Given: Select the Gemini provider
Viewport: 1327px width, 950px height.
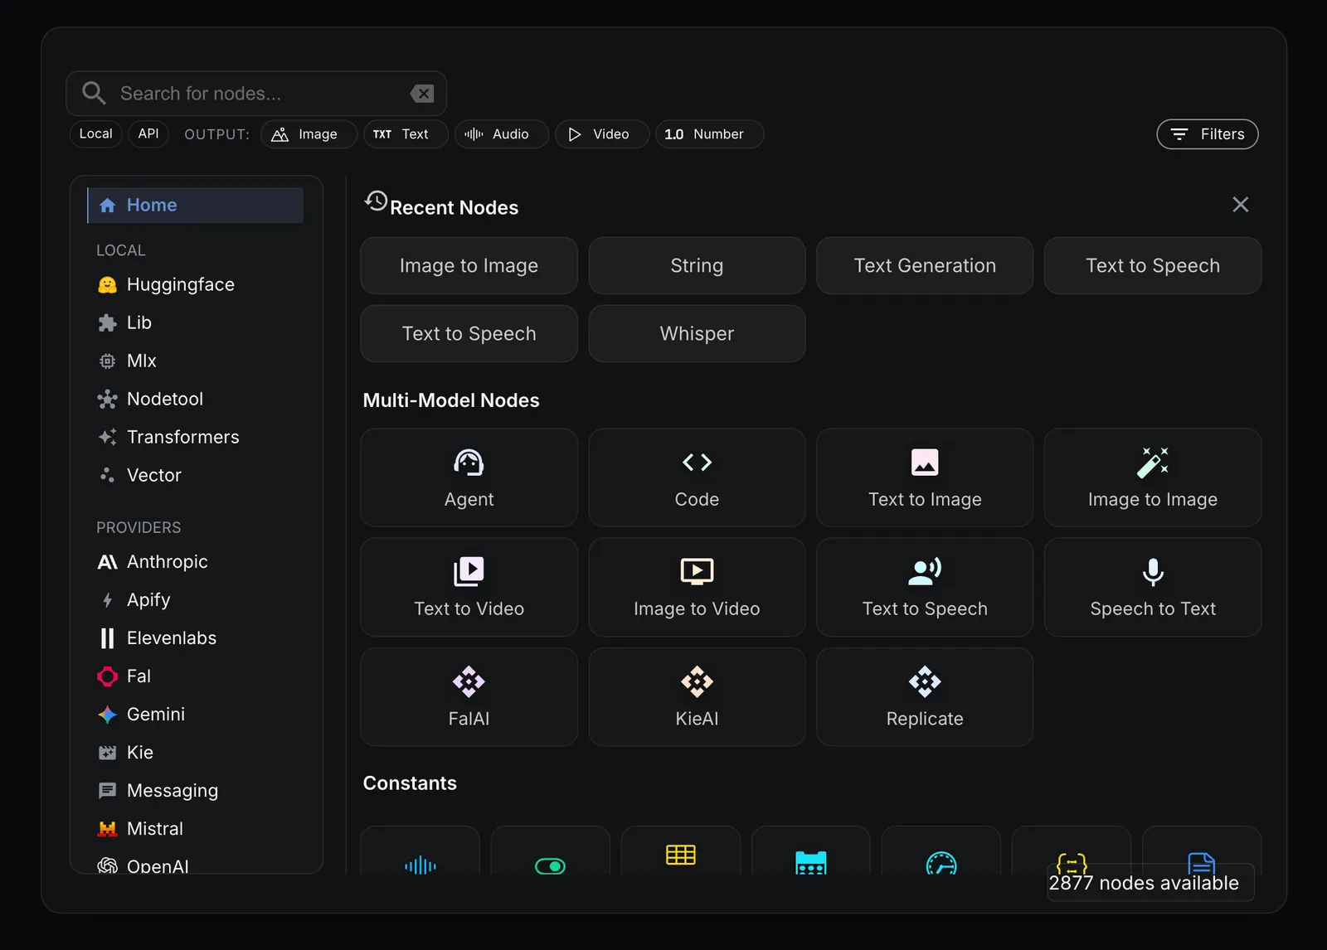Looking at the screenshot, I should point(196,714).
